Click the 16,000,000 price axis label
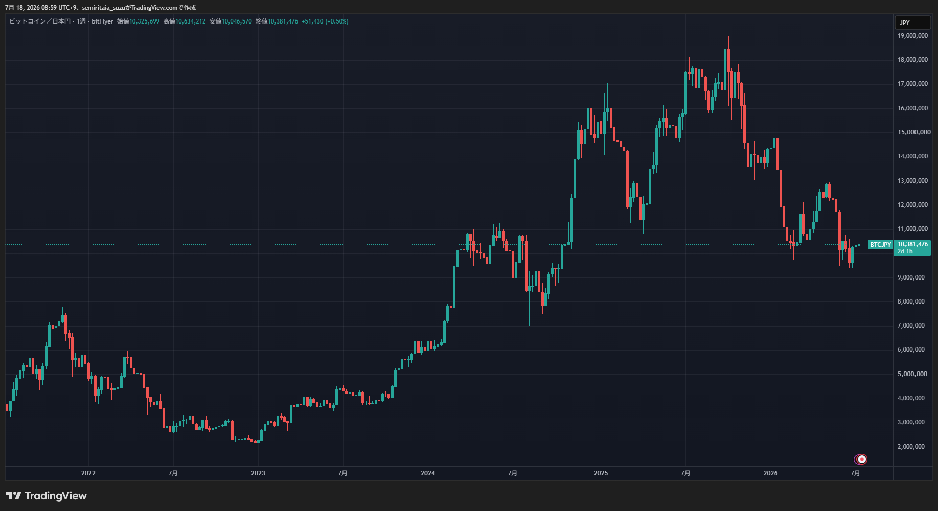The width and height of the screenshot is (938, 511). click(x=912, y=108)
